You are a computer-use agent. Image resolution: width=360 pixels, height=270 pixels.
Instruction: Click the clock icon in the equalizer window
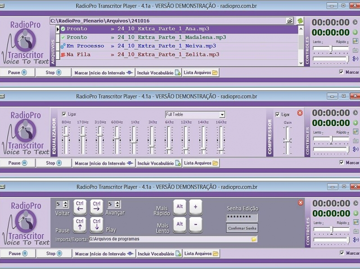(355, 112)
